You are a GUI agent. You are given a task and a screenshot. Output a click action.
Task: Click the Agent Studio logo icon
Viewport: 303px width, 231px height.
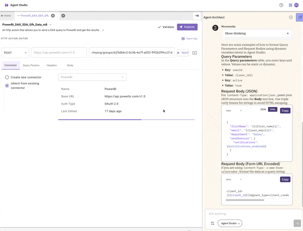6,5
